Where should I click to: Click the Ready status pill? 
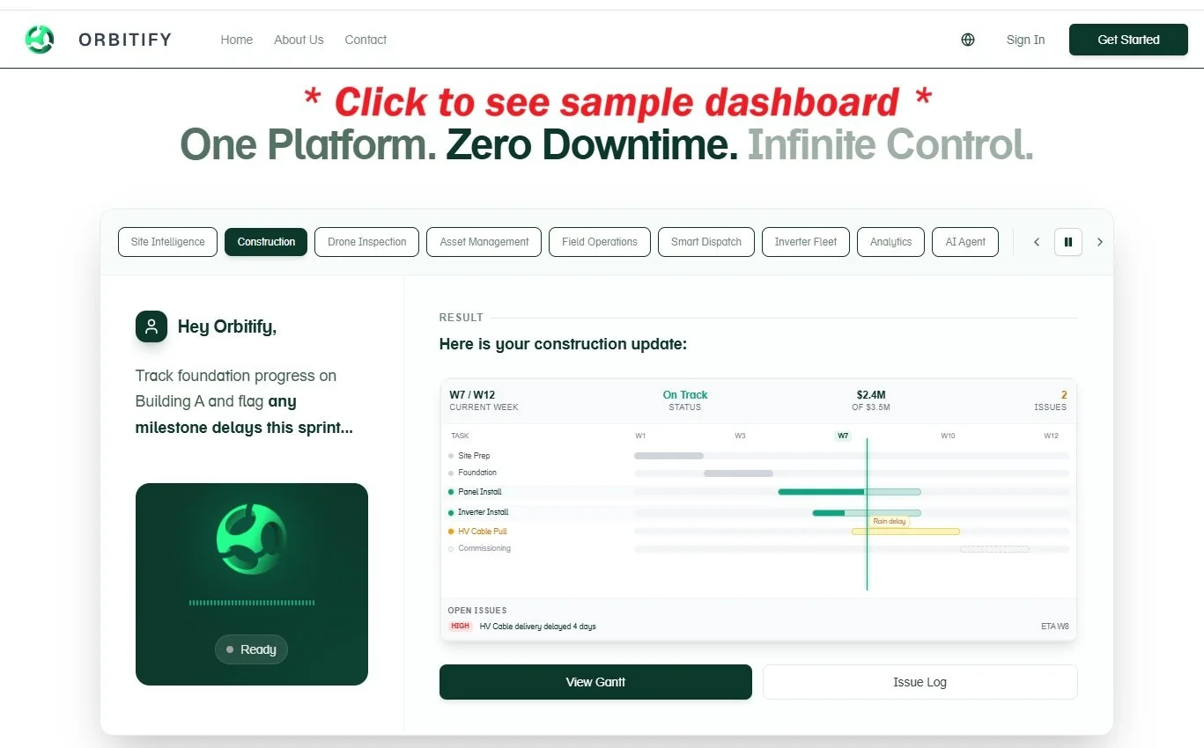251,649
